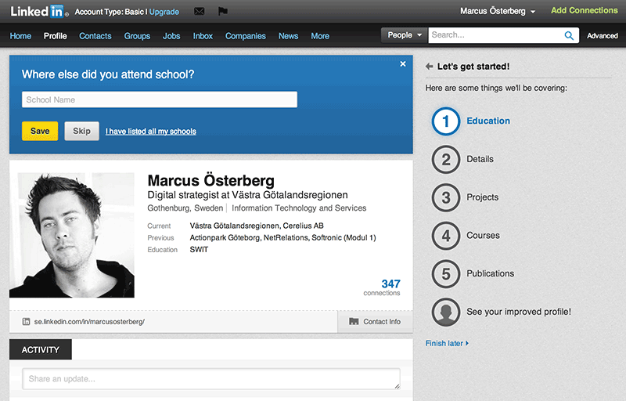This screenshot has height=401, width=626.
Task: Open the News menu
Action: 288,36
